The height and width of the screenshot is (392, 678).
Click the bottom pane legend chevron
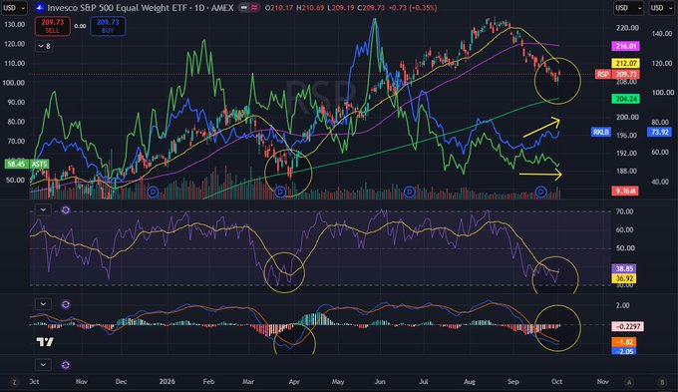pyautogui.click(x=43, y=365)
